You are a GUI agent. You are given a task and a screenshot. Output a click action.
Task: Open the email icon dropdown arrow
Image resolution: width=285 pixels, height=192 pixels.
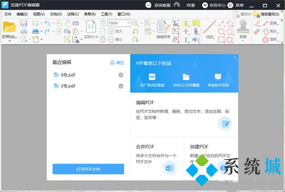pyautogui.click(x=41, y=23)
